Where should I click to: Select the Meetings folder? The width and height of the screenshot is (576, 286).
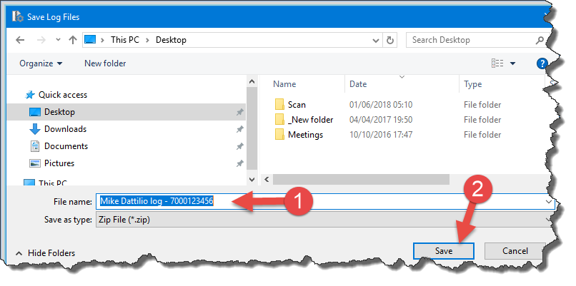click(305, 135)
